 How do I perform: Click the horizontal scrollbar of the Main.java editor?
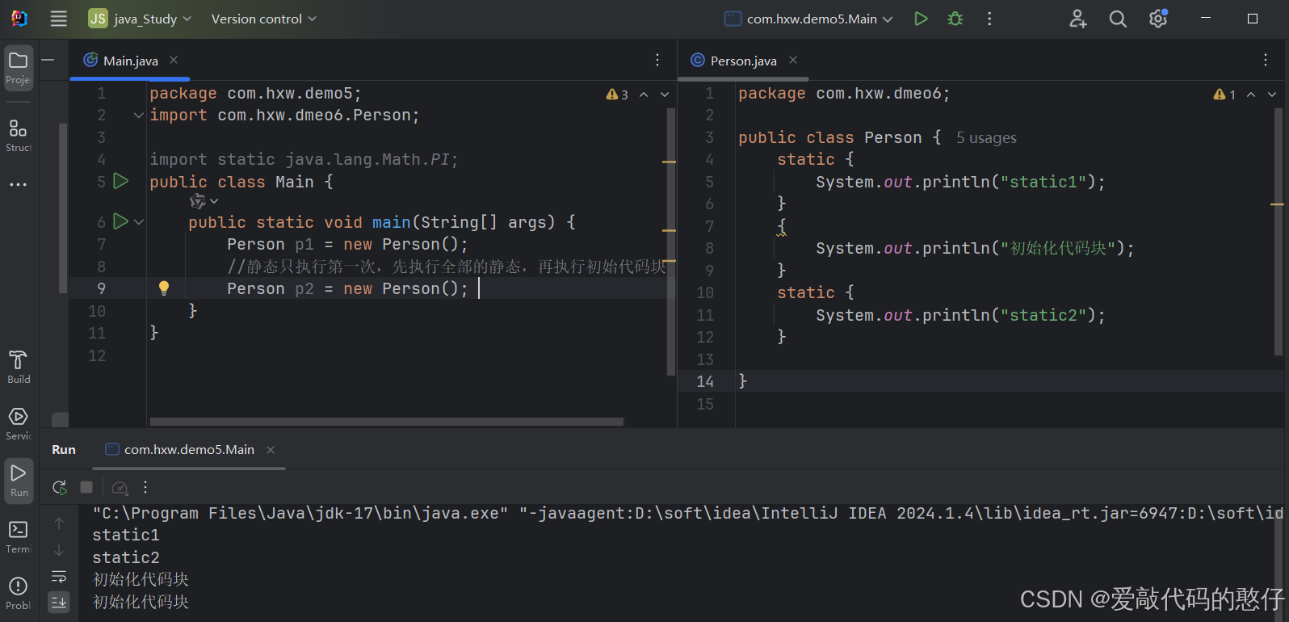(x=386, y=422)
